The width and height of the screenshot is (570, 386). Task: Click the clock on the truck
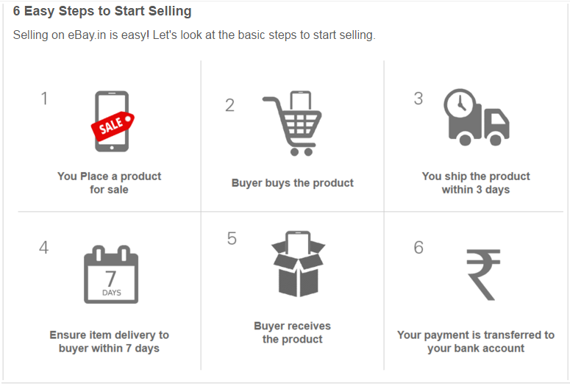point(460,104)
